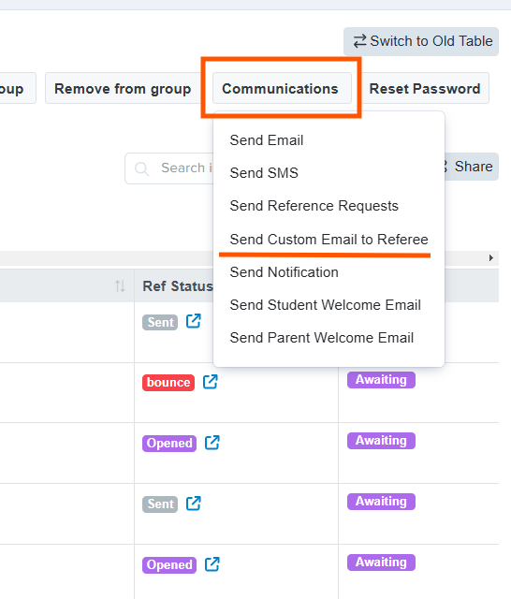Open the Communications dropdown
Screen dimensions: 511x599
coord(282,88)
